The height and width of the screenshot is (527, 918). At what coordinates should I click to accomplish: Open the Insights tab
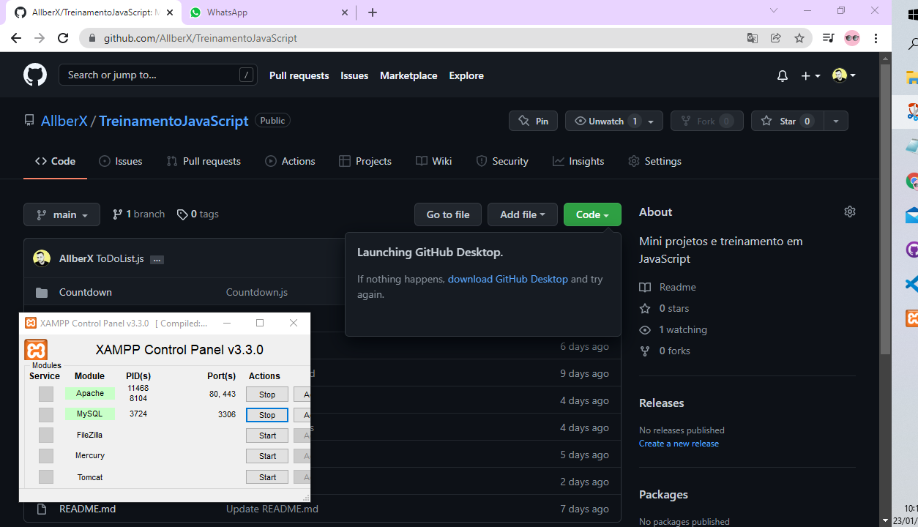point(578,161)
